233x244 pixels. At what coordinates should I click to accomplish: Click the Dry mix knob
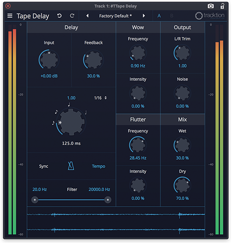click(182, 185)
